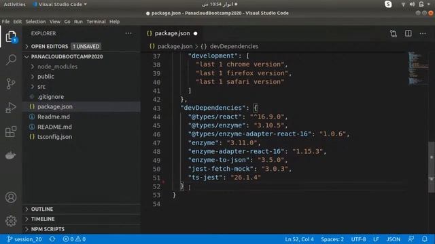The height and width of the screenshot is (244, 435).
Task: Click package.json in breadcrumb
Action: [175, 47]
